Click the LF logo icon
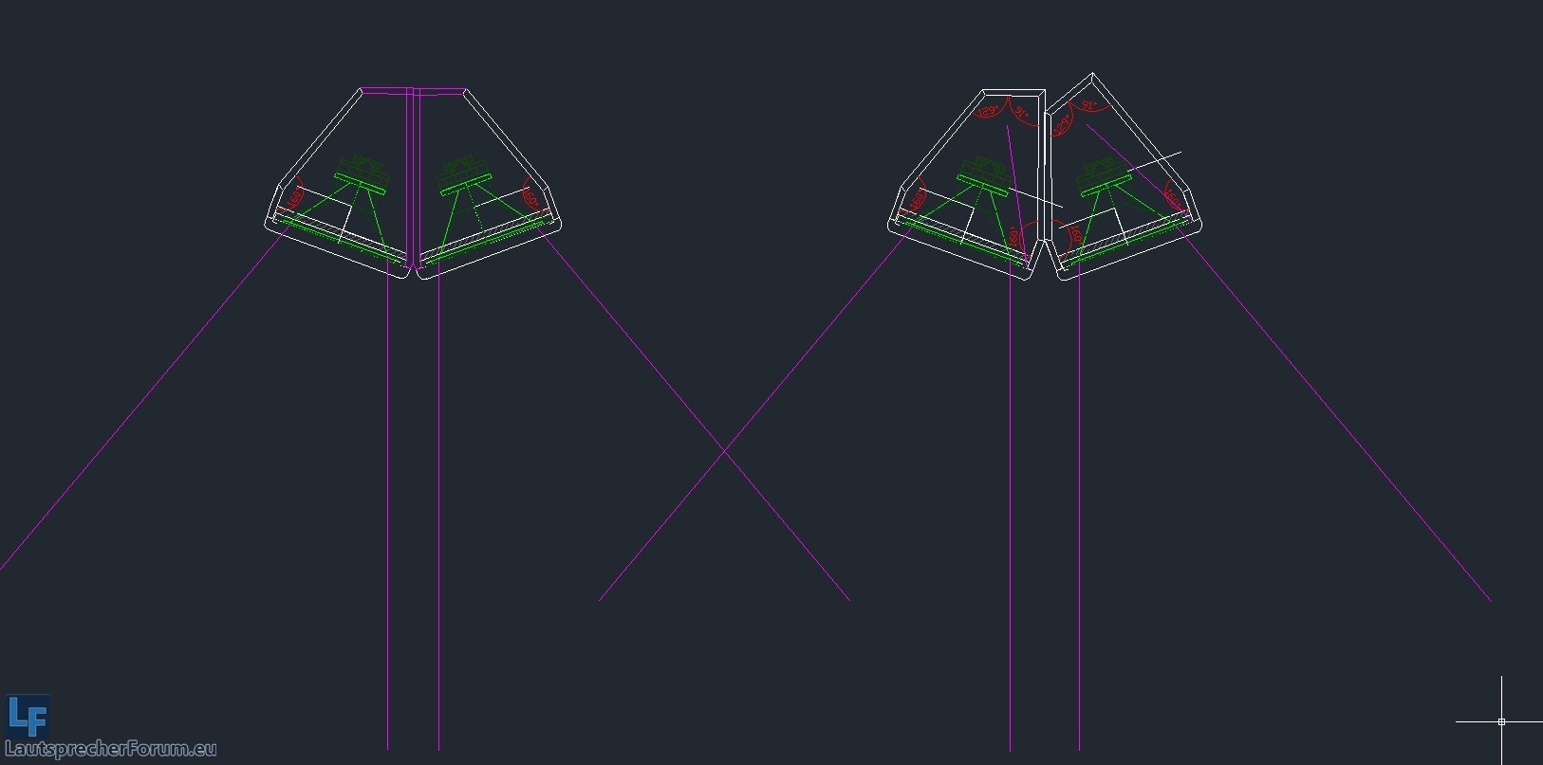The height and width of the screenshot is (765, 1543). point(27,717)
